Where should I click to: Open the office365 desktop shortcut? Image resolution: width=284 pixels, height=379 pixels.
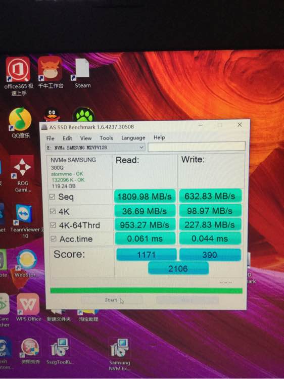pos(18,75)
